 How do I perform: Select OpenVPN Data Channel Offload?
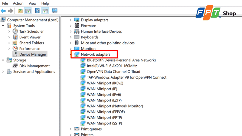pos(113,72)
